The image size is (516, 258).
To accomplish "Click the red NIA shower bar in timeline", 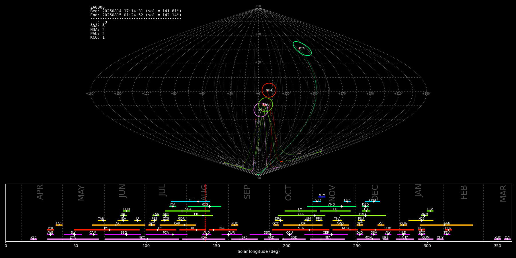I will pyautogui.click(x=223, y=230).
